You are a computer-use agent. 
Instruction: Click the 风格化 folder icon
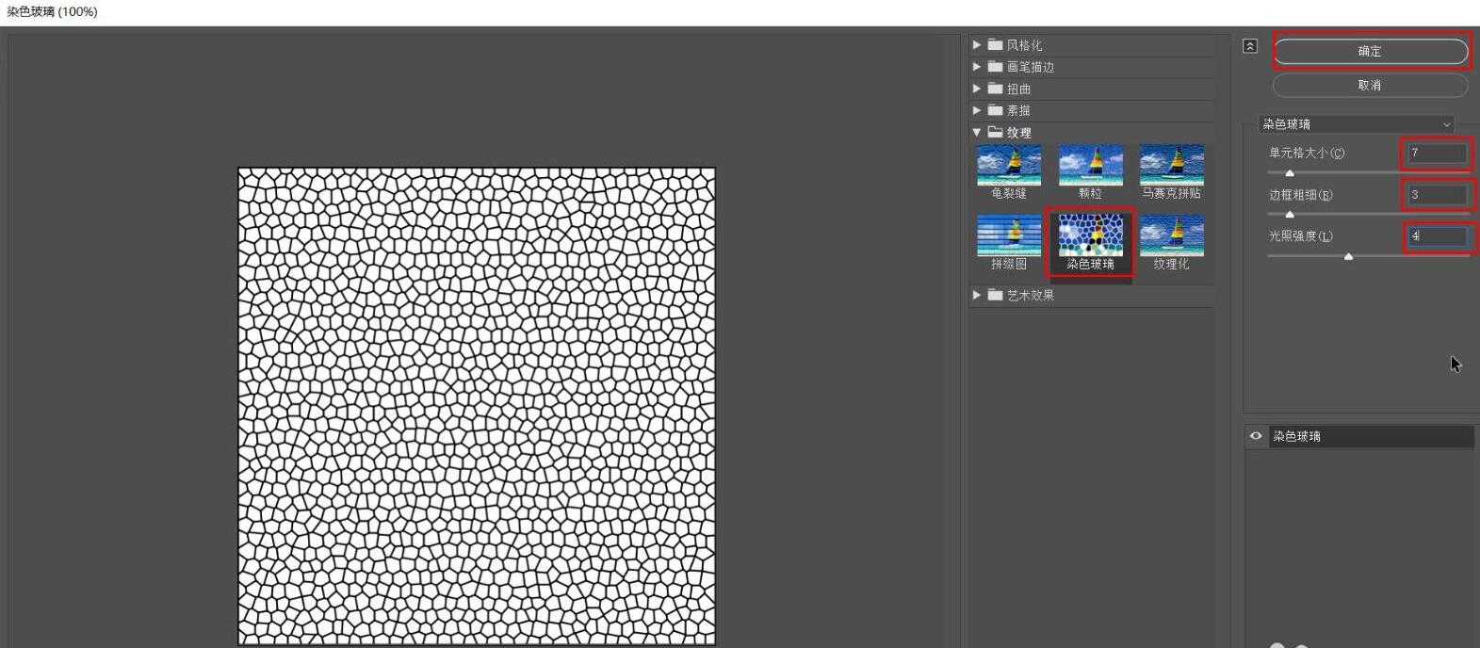tap(995, 44)
